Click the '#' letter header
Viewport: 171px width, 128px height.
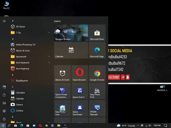tap(13, 21)
